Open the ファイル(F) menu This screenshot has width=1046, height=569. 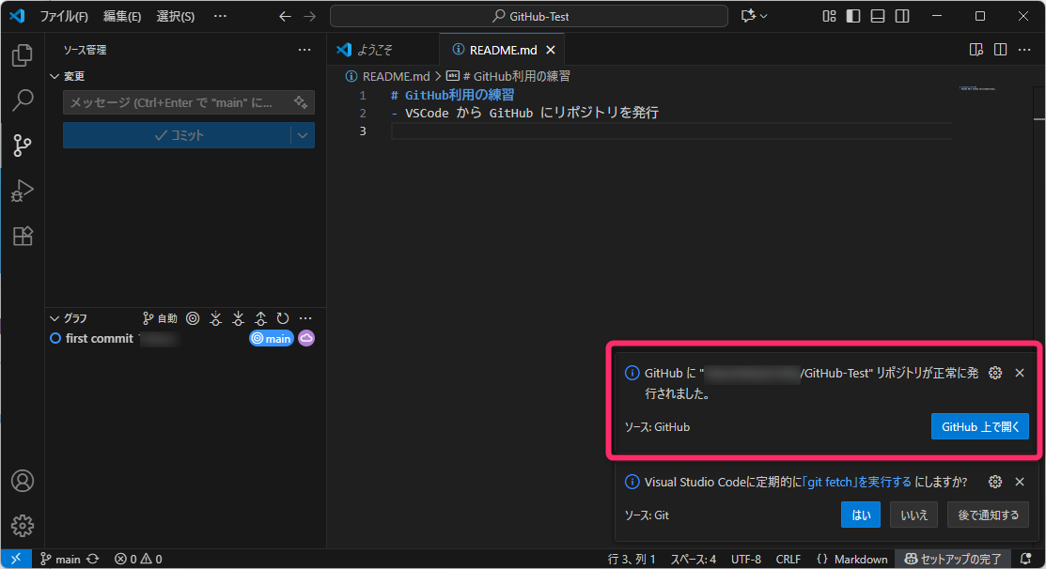64,16
